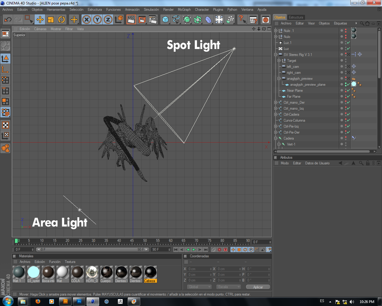Toggle X axis lock
The image size is (382, 306).
click(87, 20)
